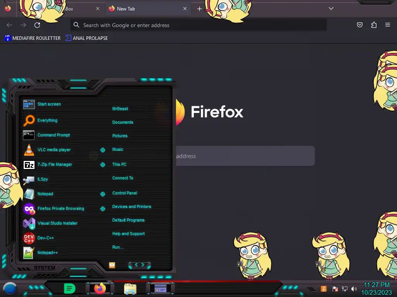Open Start screen icon in start menu
The width and height of the screenshot is (397, 297).
click(x=29, y=104)
